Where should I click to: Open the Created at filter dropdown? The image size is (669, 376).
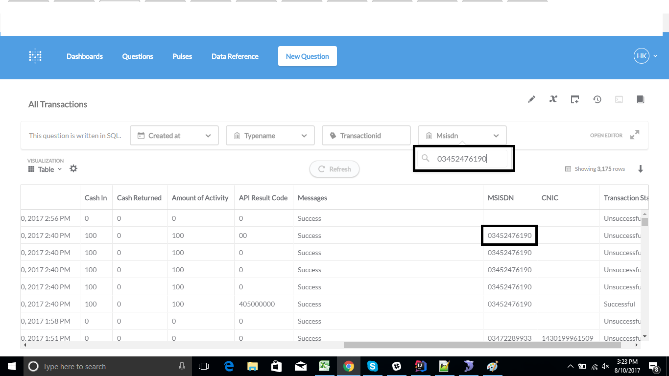coord(174,135)
